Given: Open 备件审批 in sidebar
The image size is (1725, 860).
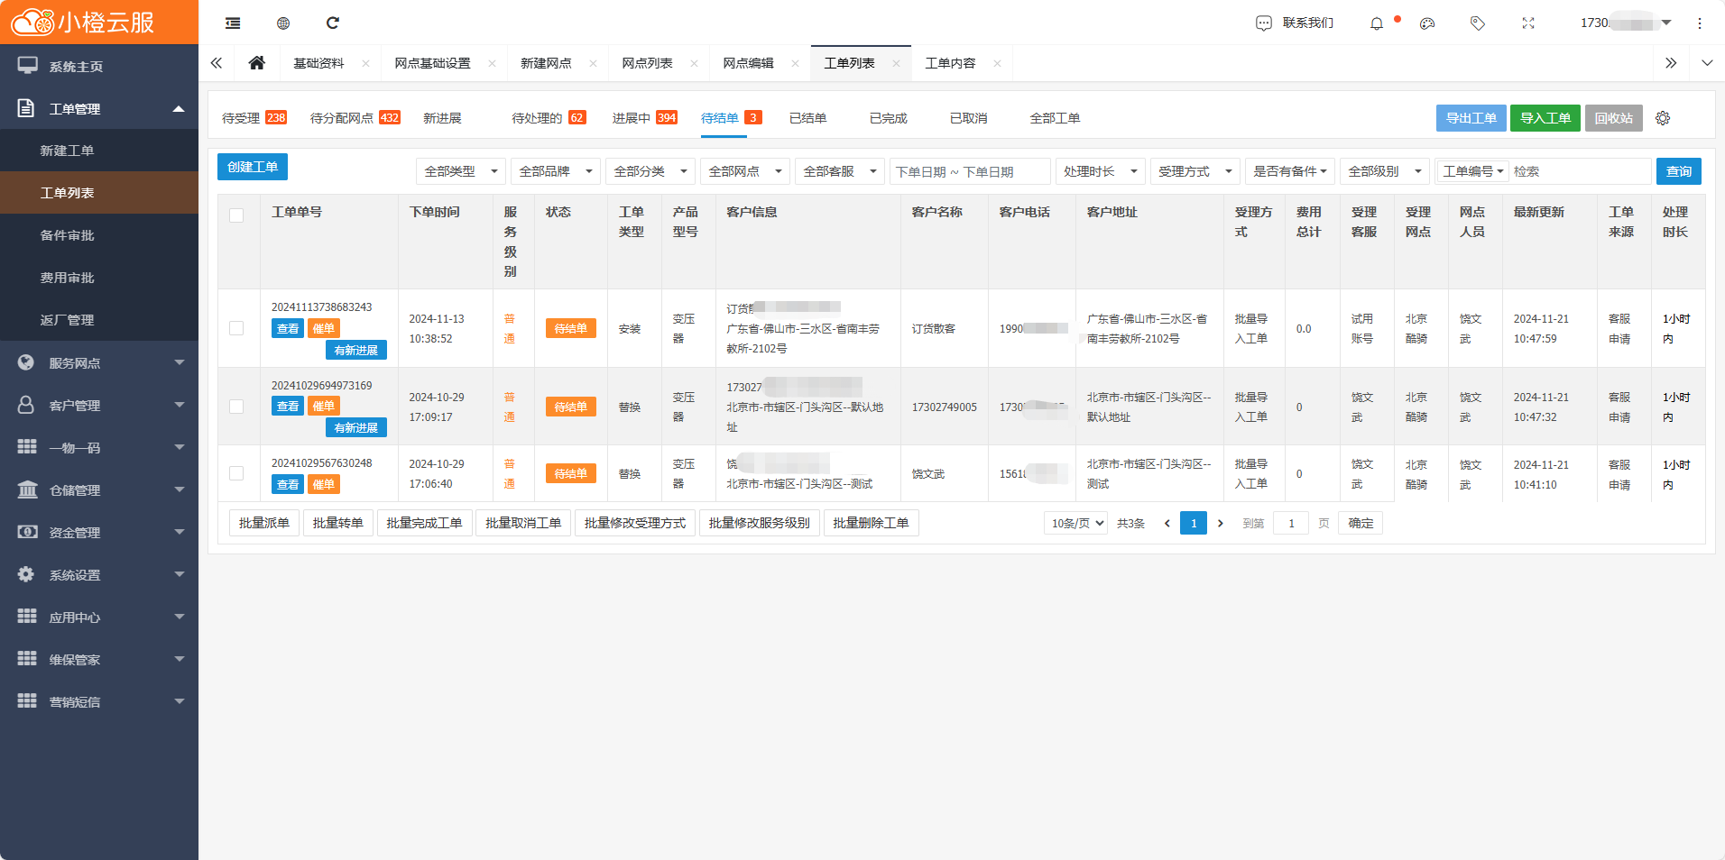Looking at the screenshot, I should point(99,235).
